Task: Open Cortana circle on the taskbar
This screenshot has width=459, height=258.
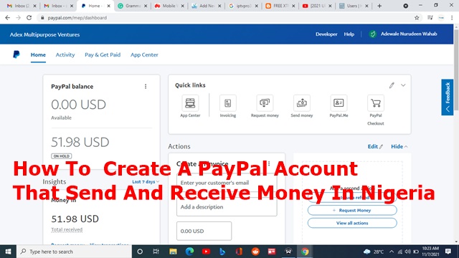Action: 140,252
